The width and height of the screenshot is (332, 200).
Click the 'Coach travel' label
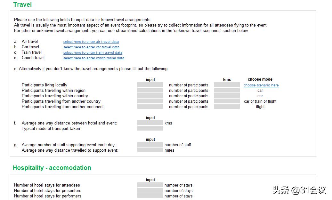coord(33,58)
